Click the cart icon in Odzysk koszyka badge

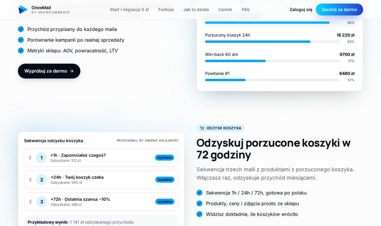tap(202, 128)
